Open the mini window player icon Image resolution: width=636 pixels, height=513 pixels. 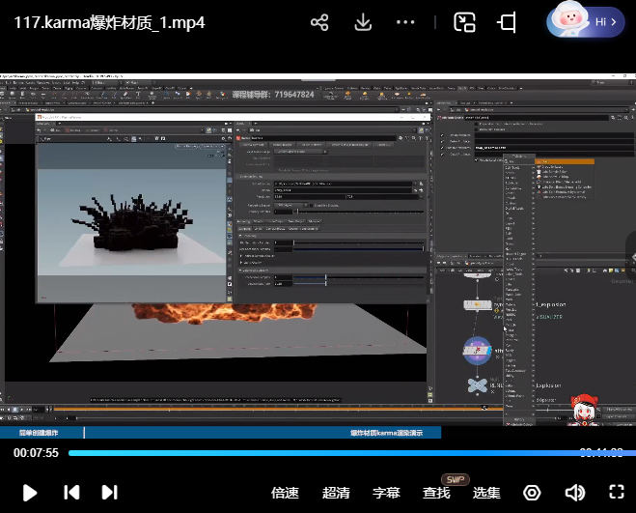[465, 22]
